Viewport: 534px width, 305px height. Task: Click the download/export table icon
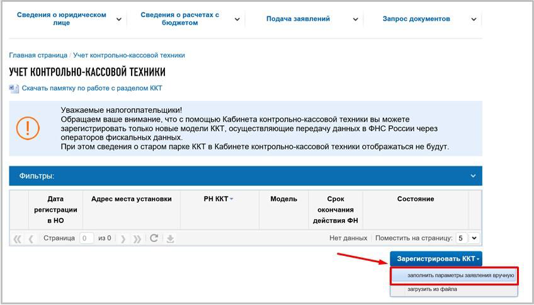pyautogui.click(x=170, y=239)
